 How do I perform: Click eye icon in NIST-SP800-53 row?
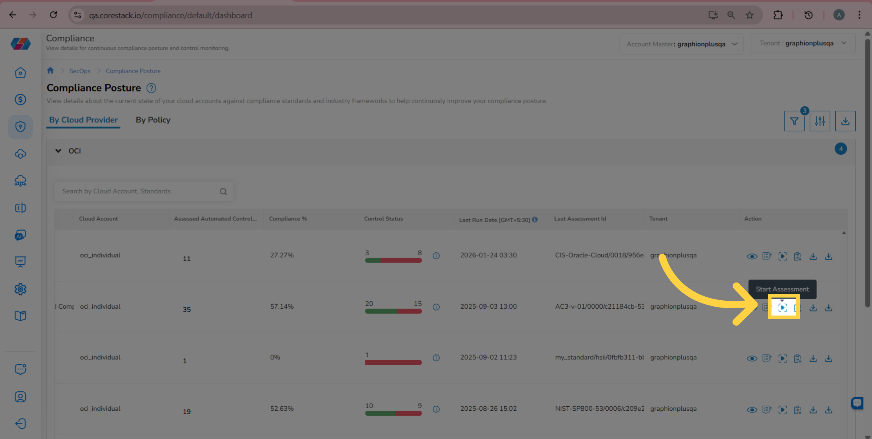752,410
